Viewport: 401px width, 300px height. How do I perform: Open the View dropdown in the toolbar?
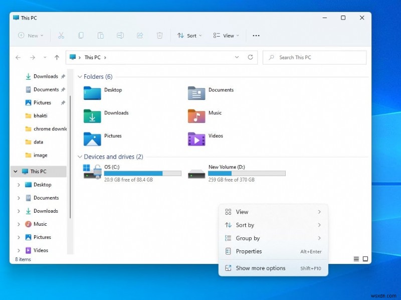click(x=226, y=36)
